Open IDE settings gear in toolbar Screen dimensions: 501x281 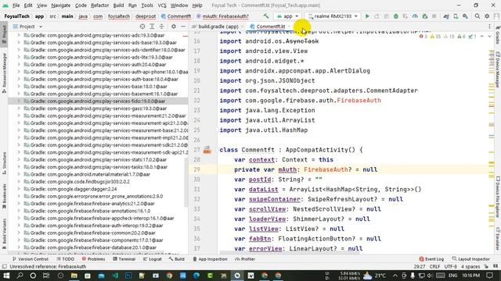[x=487, y=16]
